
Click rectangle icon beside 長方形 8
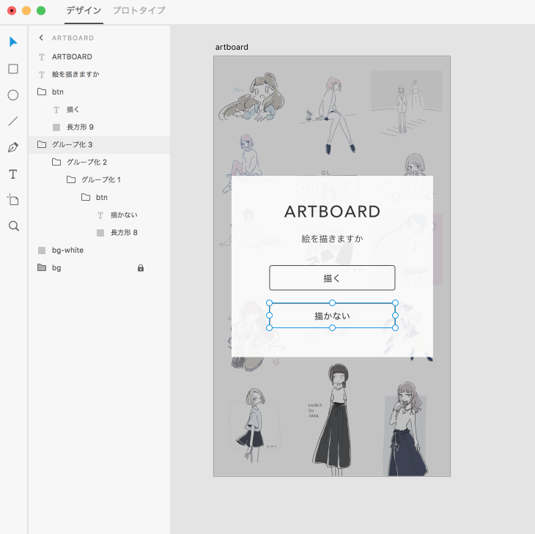tap(100, 233)
